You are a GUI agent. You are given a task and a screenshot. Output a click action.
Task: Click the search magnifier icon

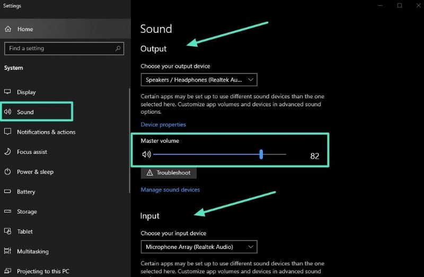tap(118, 49)
